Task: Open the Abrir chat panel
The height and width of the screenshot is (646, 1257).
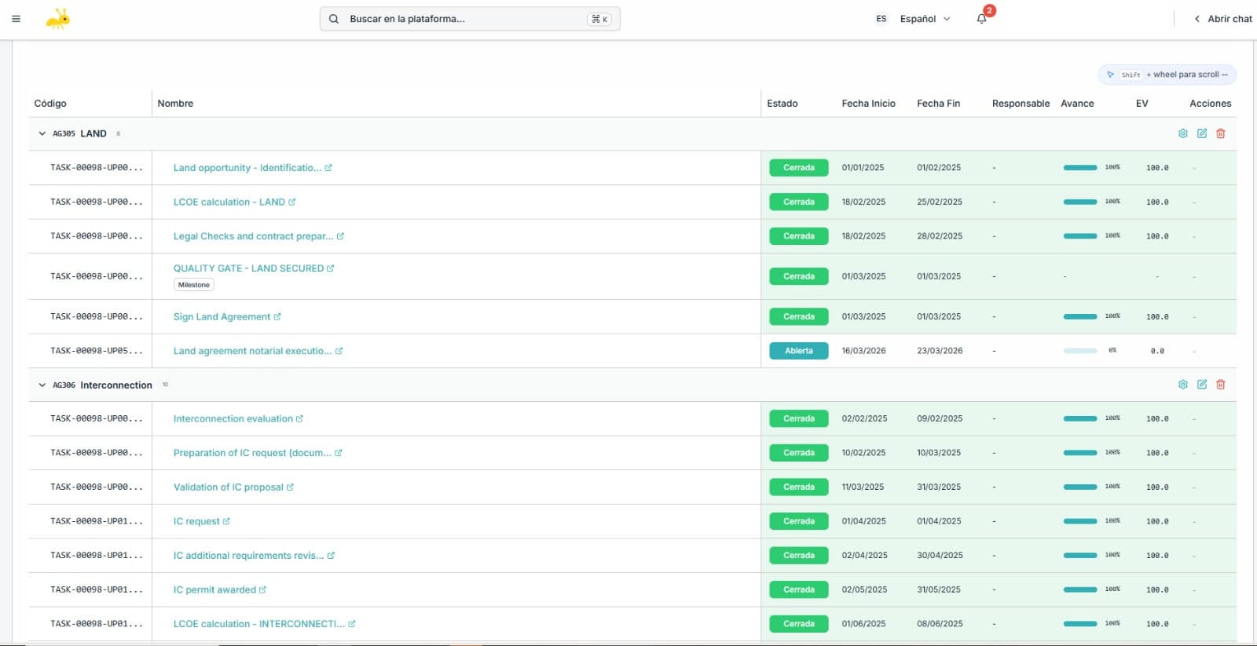Action: point(1222,19)
